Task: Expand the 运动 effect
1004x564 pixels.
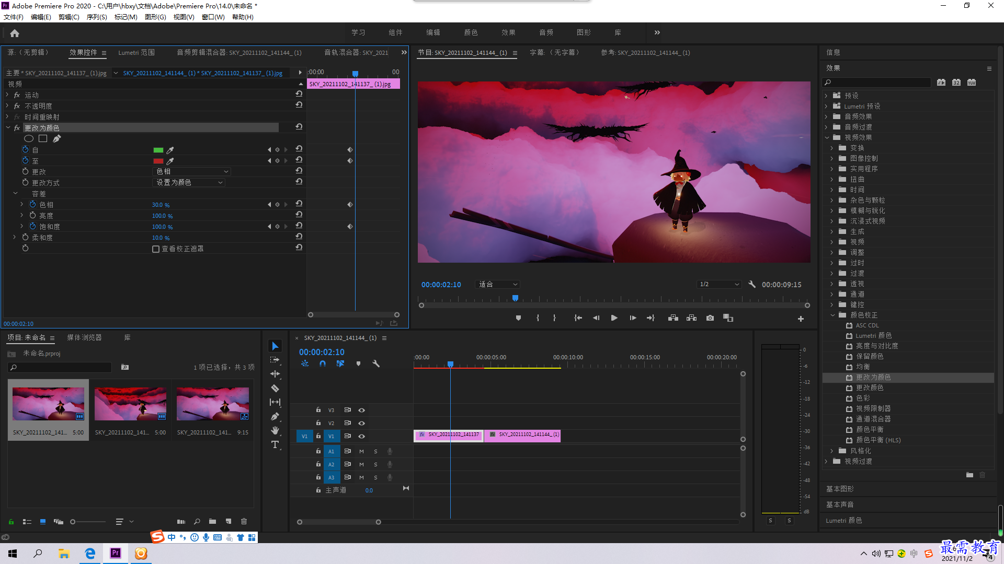Action: (x=7, y=95)
